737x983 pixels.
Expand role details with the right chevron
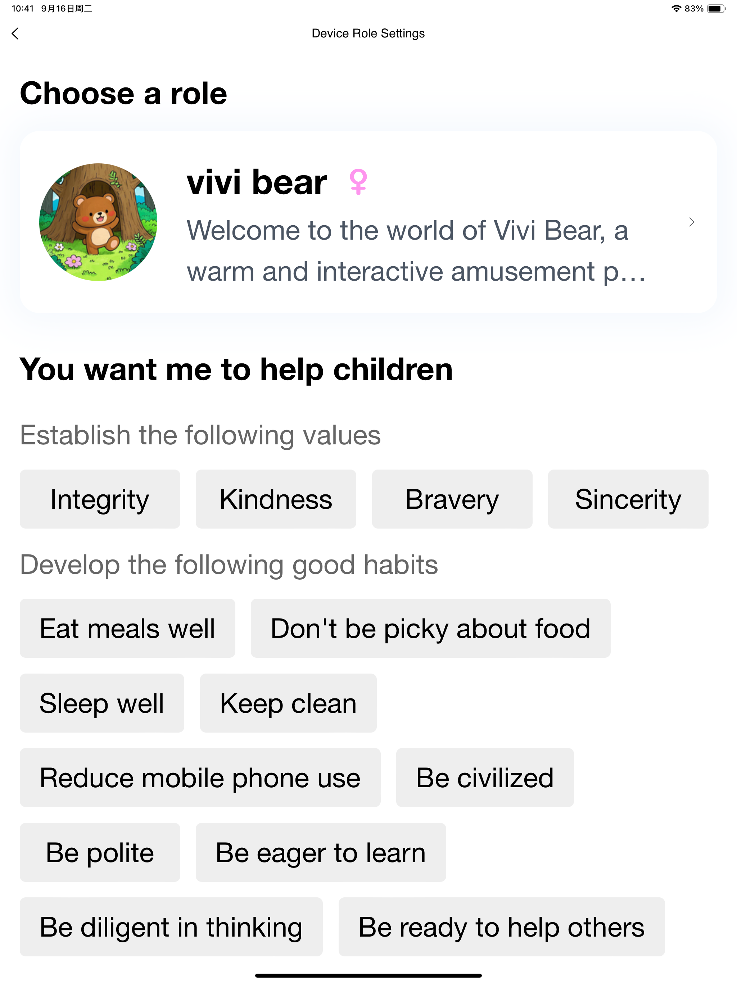(x=691, y=222)
